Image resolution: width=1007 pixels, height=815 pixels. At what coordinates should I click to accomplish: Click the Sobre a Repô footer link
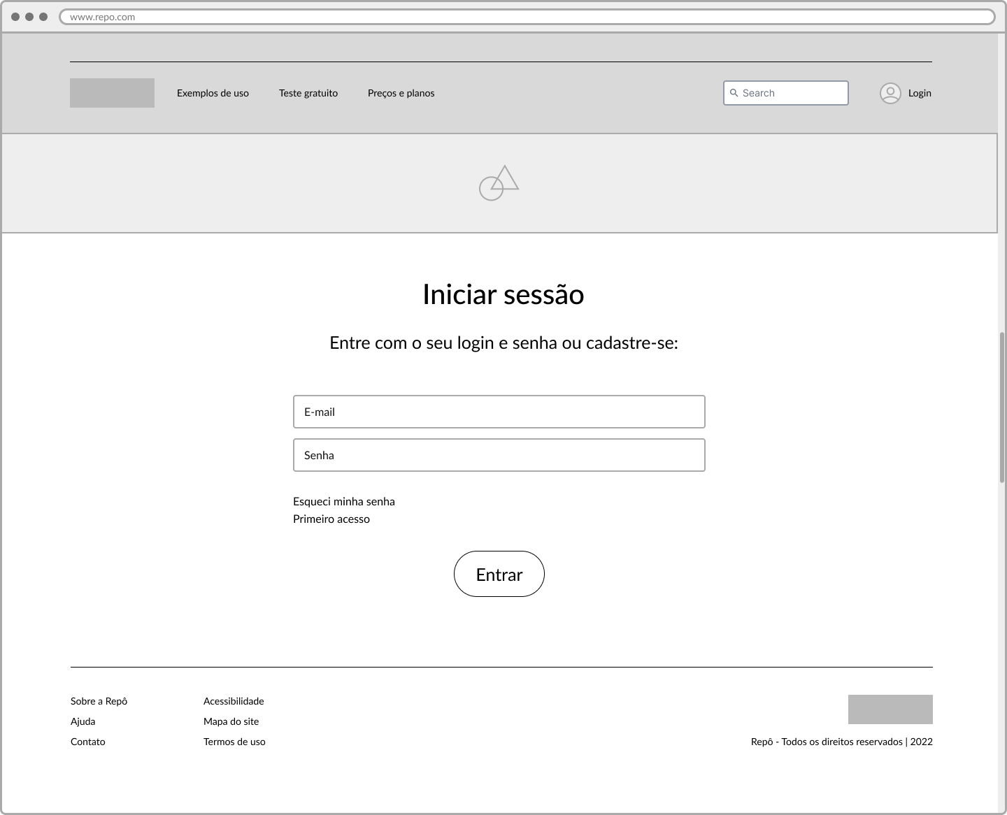(98, 700)
